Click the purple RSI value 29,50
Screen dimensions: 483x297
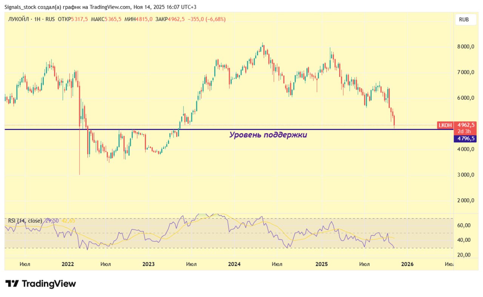pos(52,221)
